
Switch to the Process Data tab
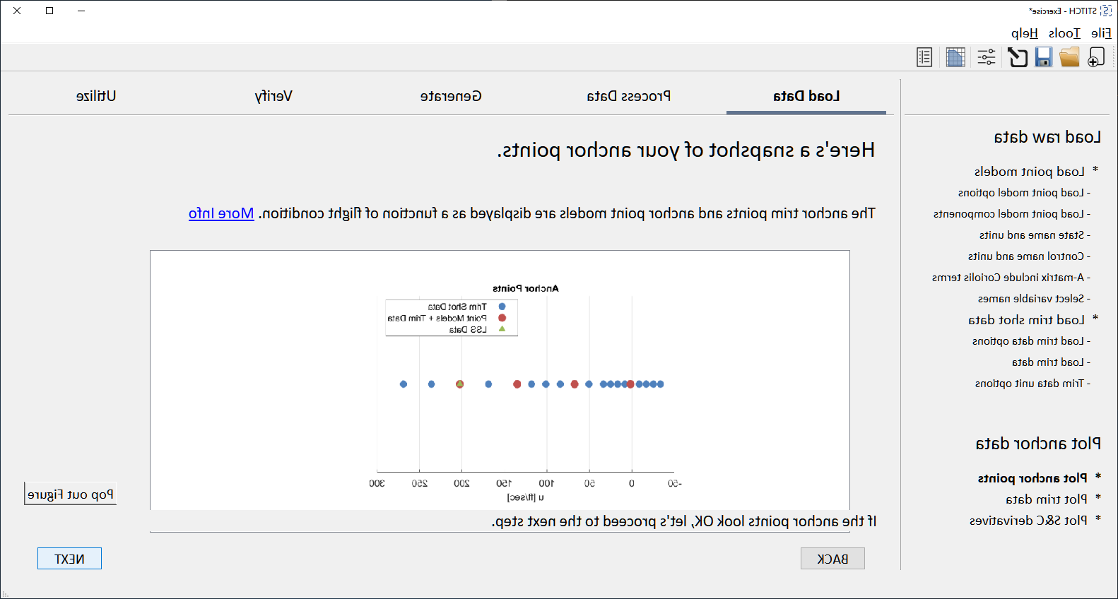pyautogui.click(x=629, y=96)
